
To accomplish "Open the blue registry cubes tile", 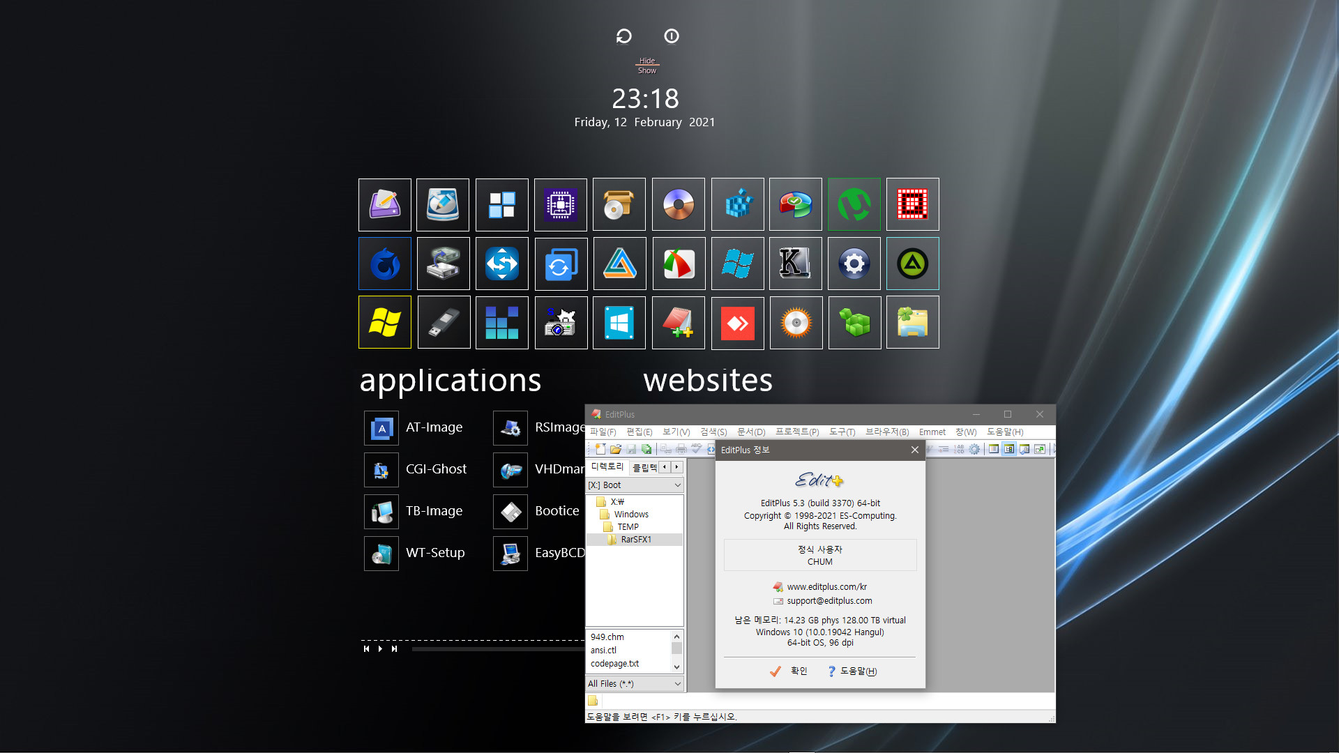I will (x=737, y=204).
